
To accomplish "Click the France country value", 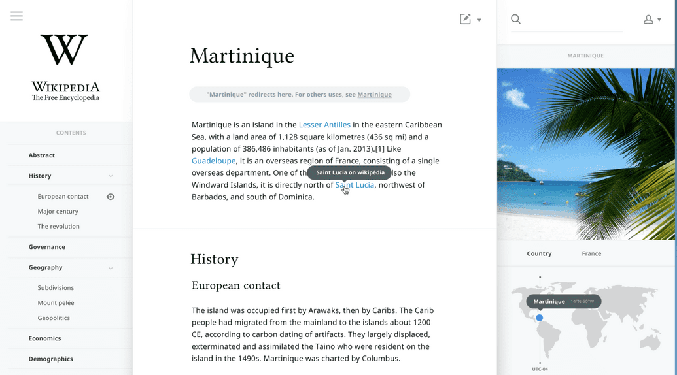I will click(x=591, y=253).
